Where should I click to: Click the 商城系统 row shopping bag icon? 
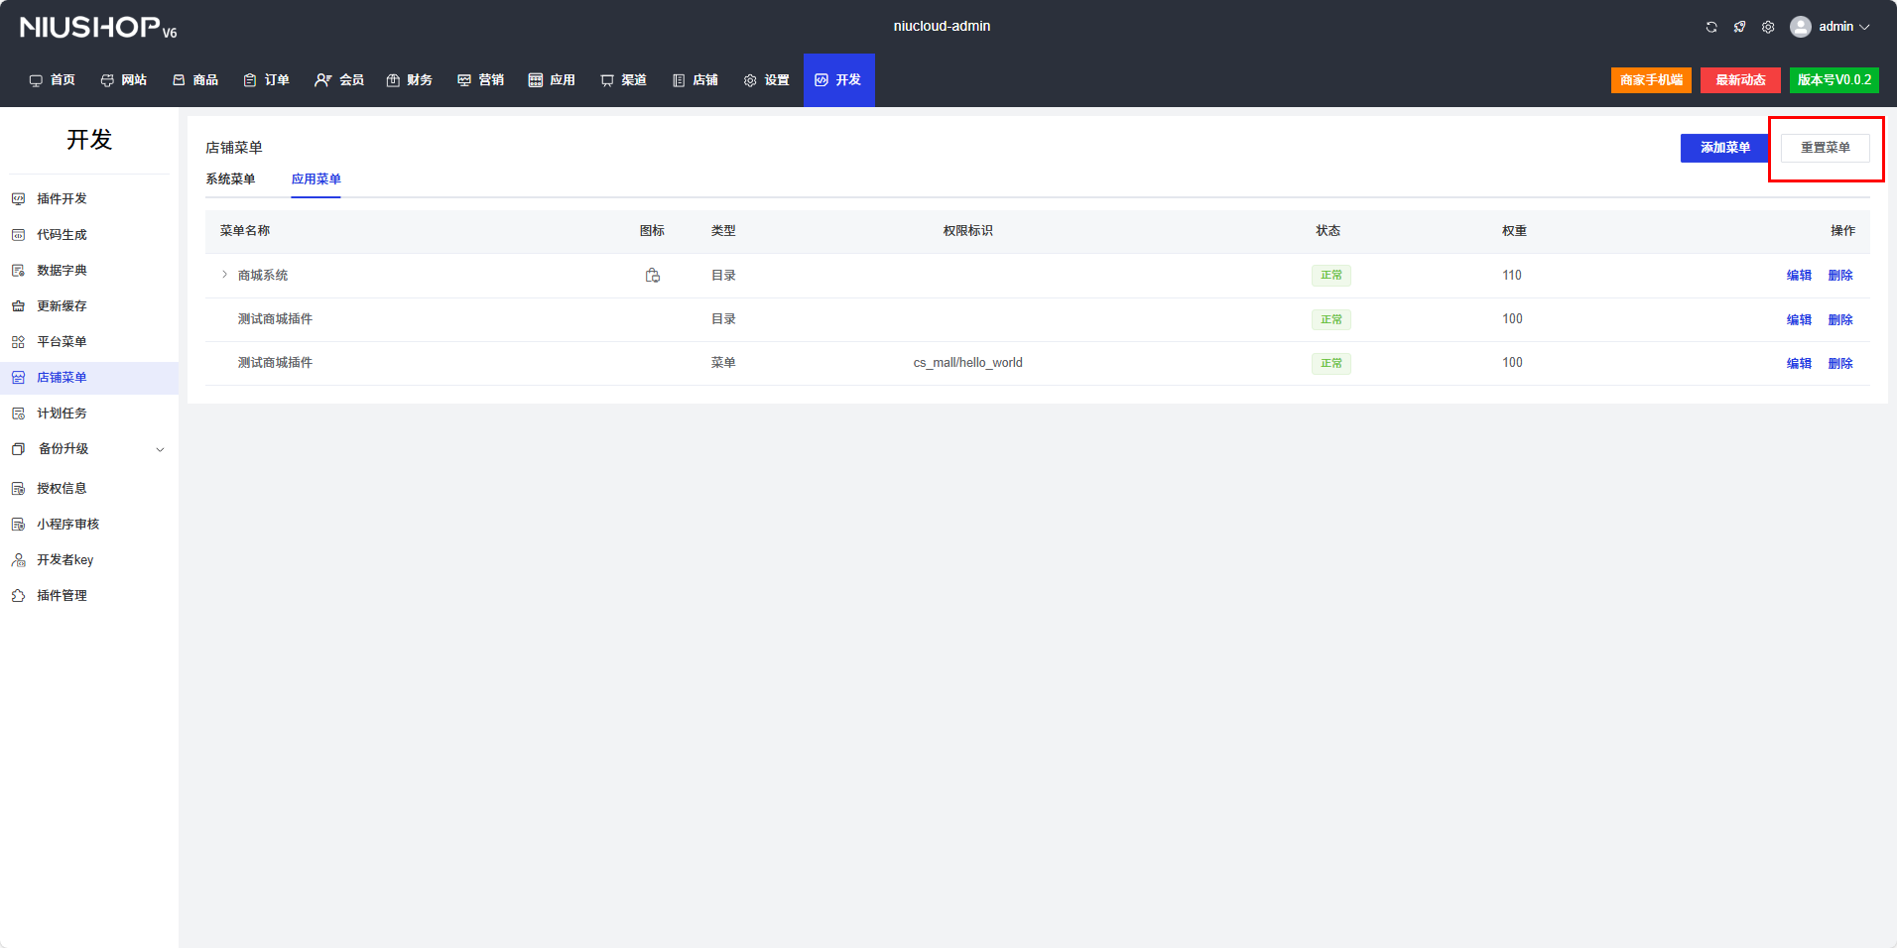pos(652,276)
